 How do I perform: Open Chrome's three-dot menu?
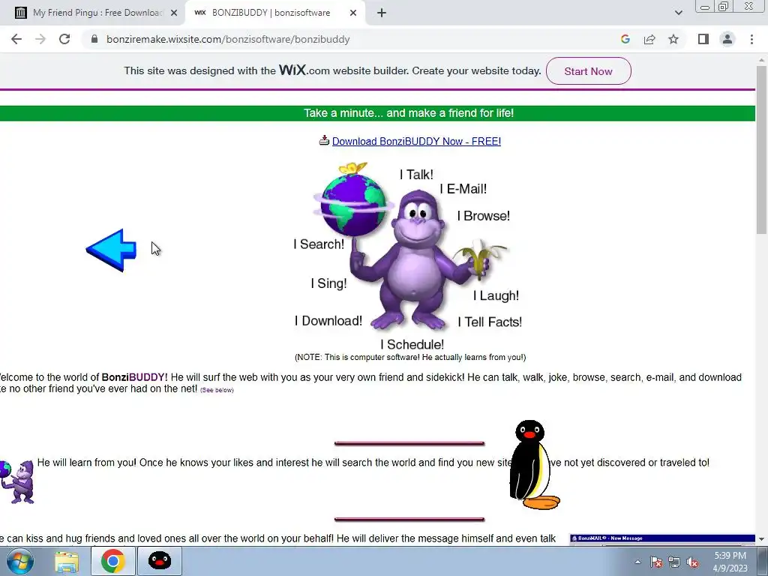[x=751, y=39]
